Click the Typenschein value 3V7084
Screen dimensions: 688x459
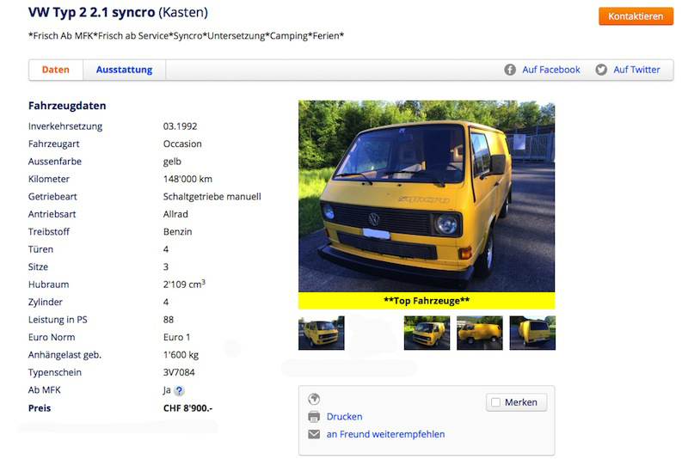[x=179, y=372]
